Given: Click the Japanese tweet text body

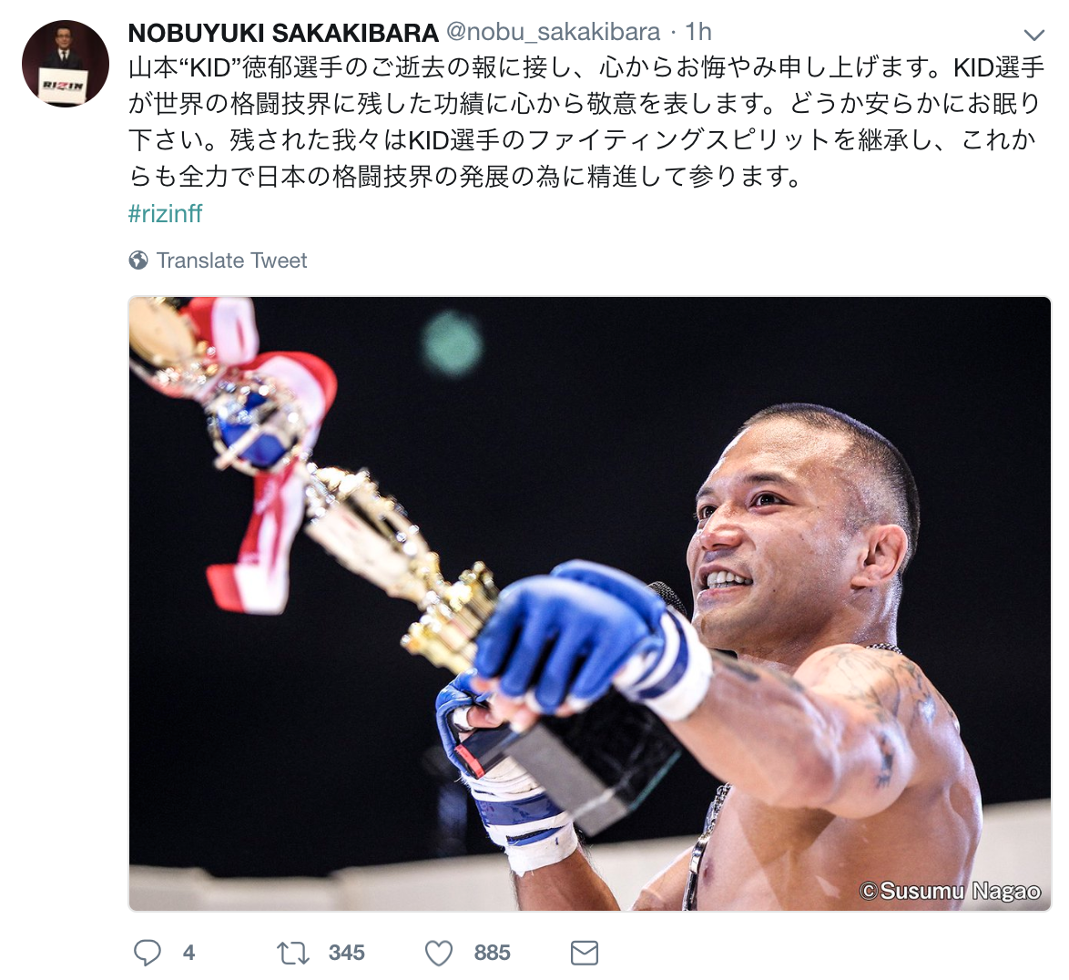Looking at the screenshot, I should click(x=586, y=122).
